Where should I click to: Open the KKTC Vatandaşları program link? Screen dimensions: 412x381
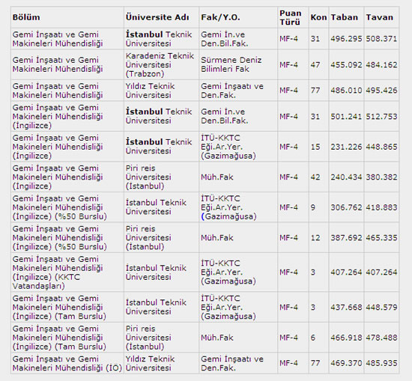pos(58,272)
